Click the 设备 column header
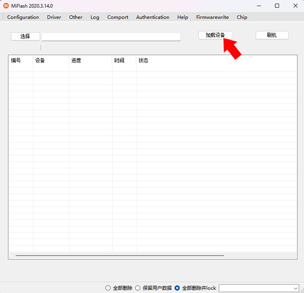304x293 pixels. pyautogui.click(x=51, y=60)
